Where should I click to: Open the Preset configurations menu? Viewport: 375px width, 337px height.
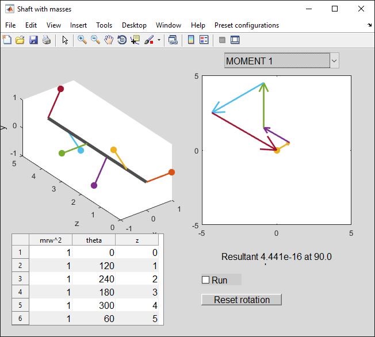(246, 25)
